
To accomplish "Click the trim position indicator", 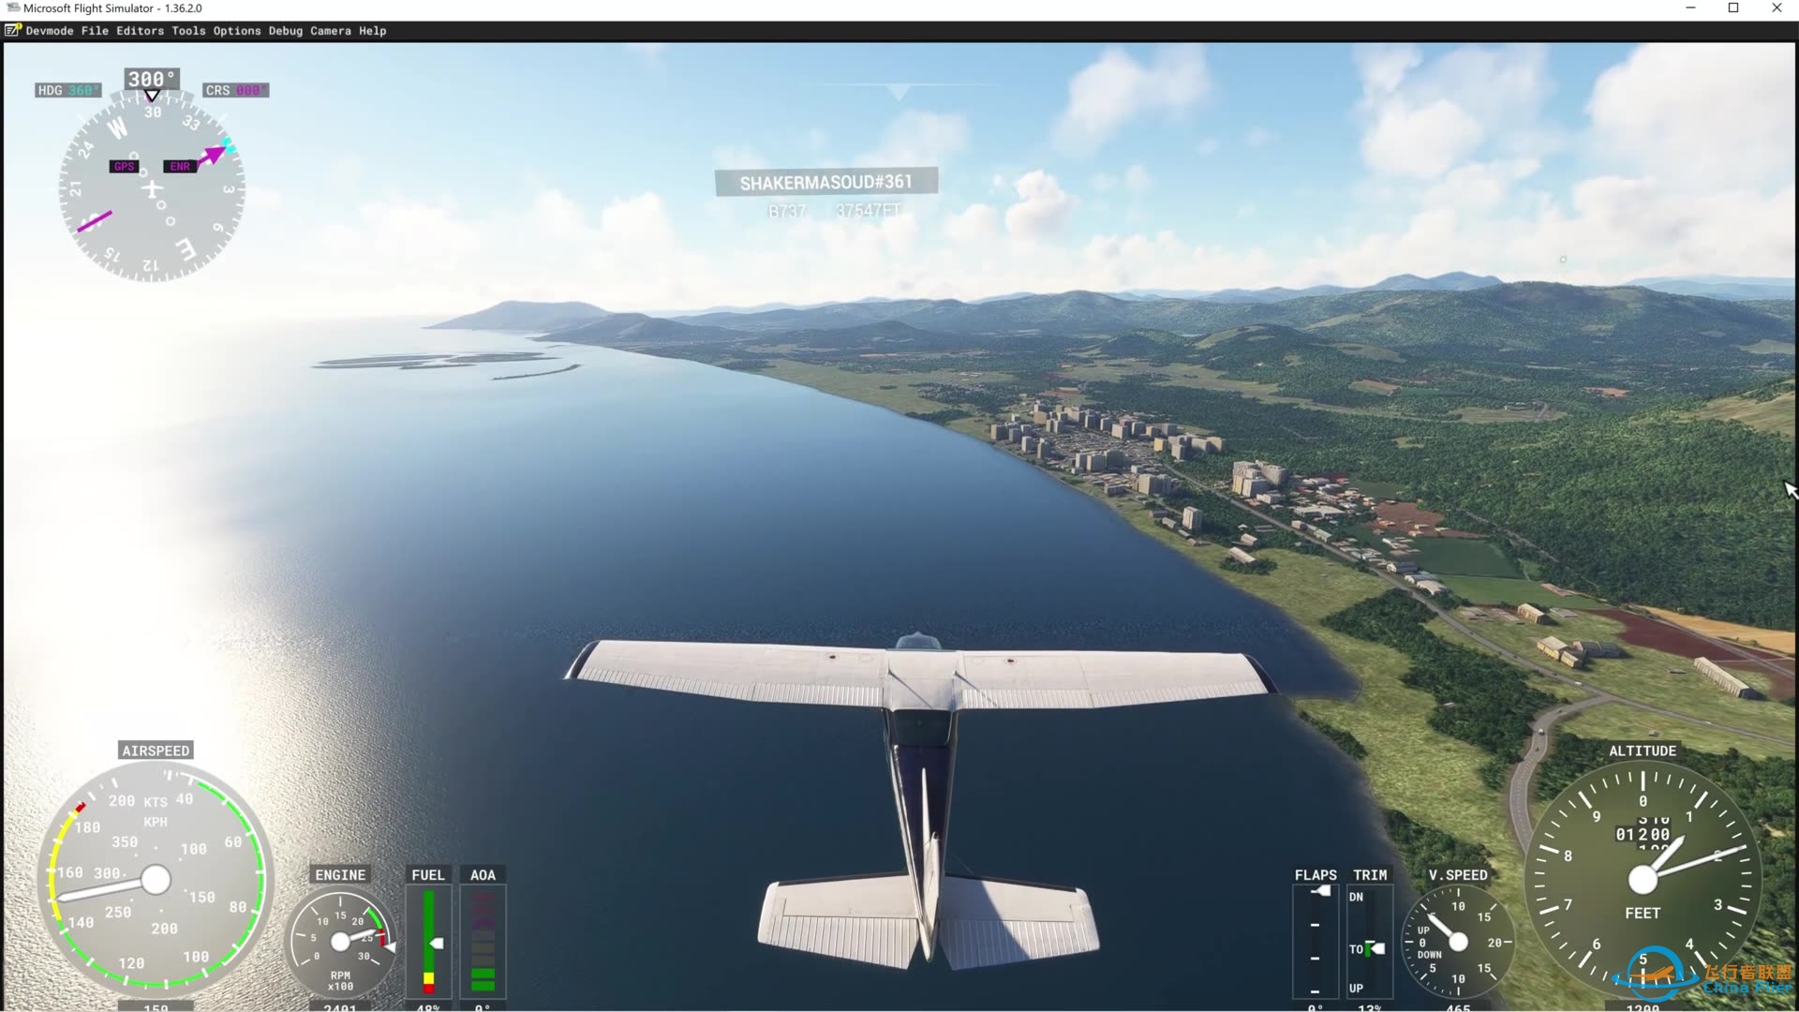I will 1369,942.
